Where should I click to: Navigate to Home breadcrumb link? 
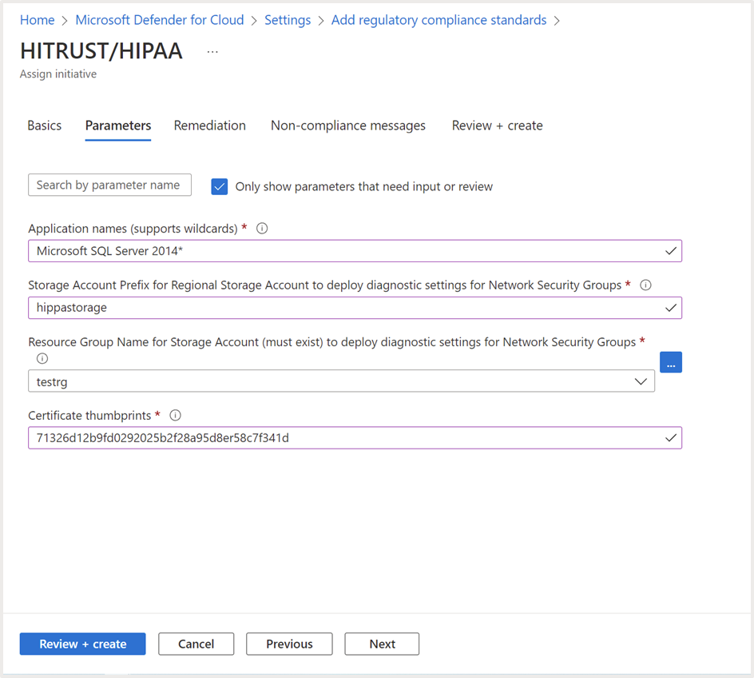37,20
